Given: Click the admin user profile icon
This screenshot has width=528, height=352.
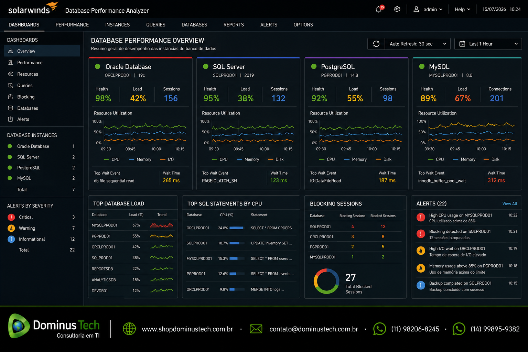Looking at the screenshot, I should pos(416,9).
